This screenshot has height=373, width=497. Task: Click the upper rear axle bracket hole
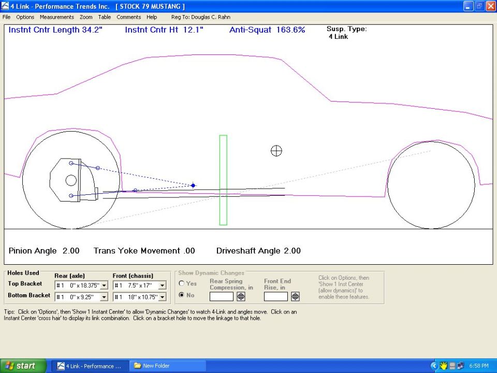71,163
